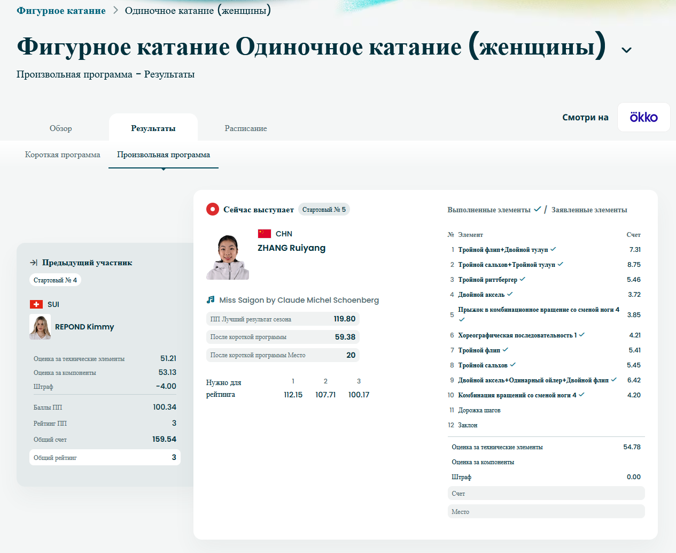Click checkmark beside Двойной аксель element 4

click(510, 294)
